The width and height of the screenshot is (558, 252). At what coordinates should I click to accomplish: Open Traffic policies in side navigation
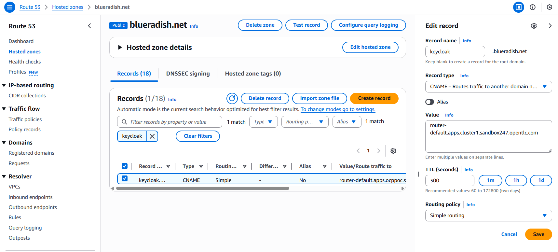coord(25,119)
